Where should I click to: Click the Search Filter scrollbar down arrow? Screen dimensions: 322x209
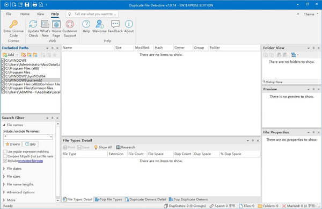click(58, 200)
